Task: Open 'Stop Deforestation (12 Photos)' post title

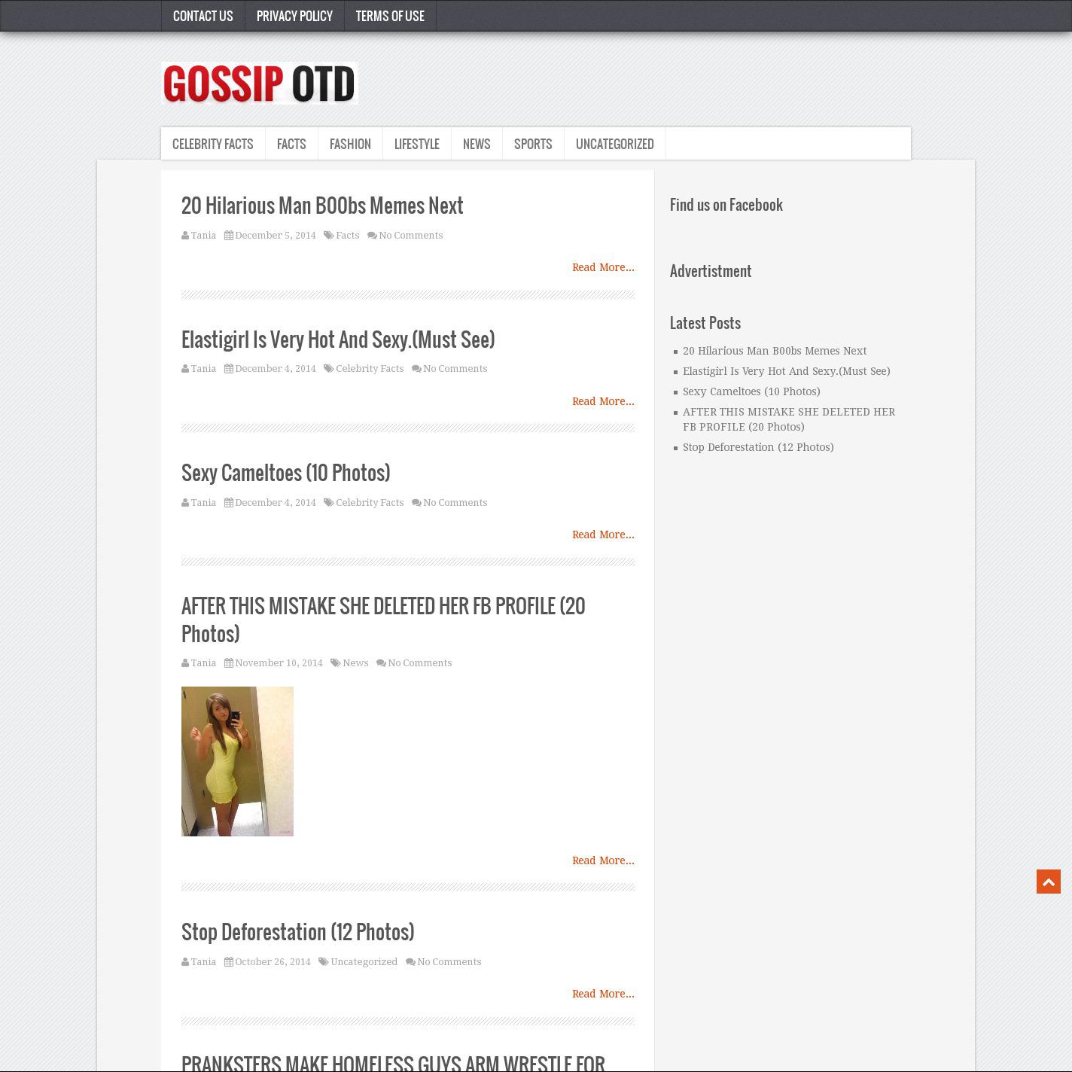Action: coord(298,933)
